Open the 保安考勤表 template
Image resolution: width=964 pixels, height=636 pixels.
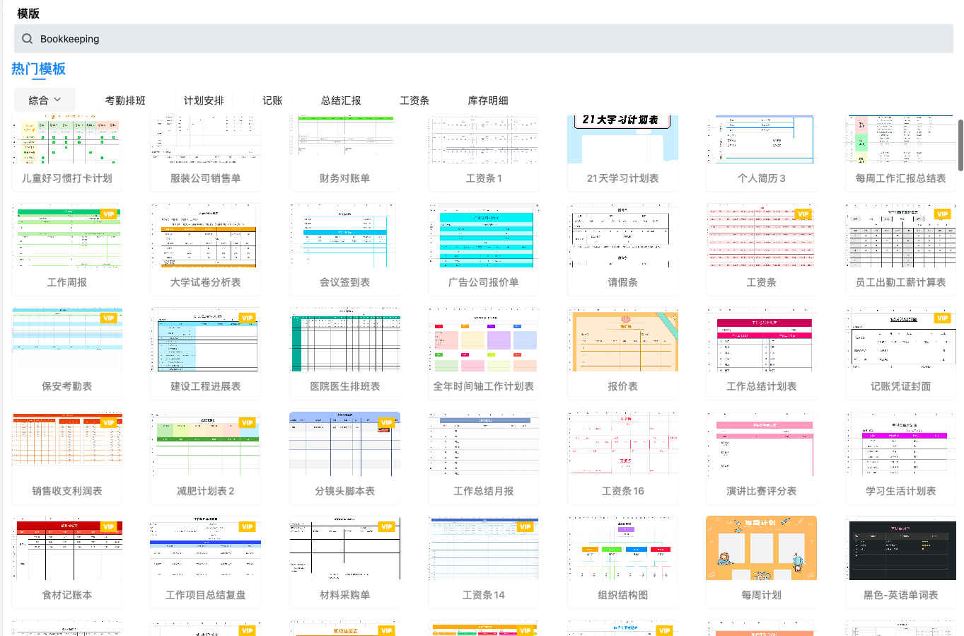66,353
